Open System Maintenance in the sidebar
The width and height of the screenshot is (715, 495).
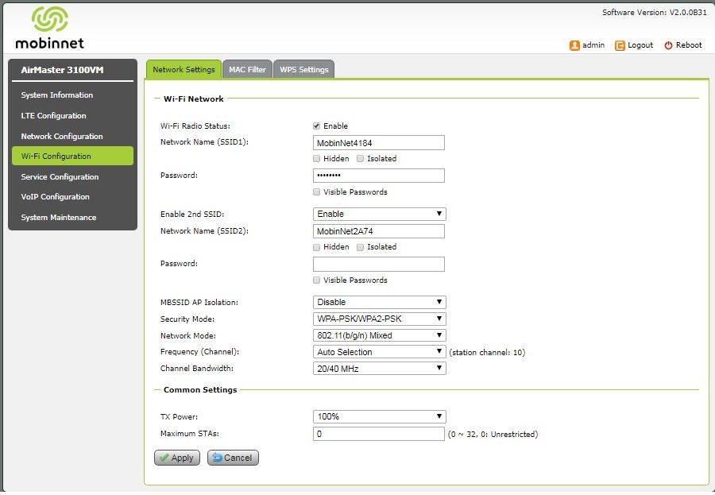[x=72, y=218]
